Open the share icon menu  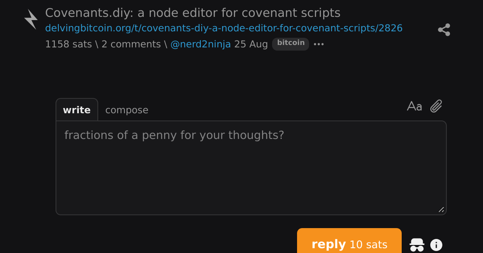pyautogui.click(x=444, y=30)
